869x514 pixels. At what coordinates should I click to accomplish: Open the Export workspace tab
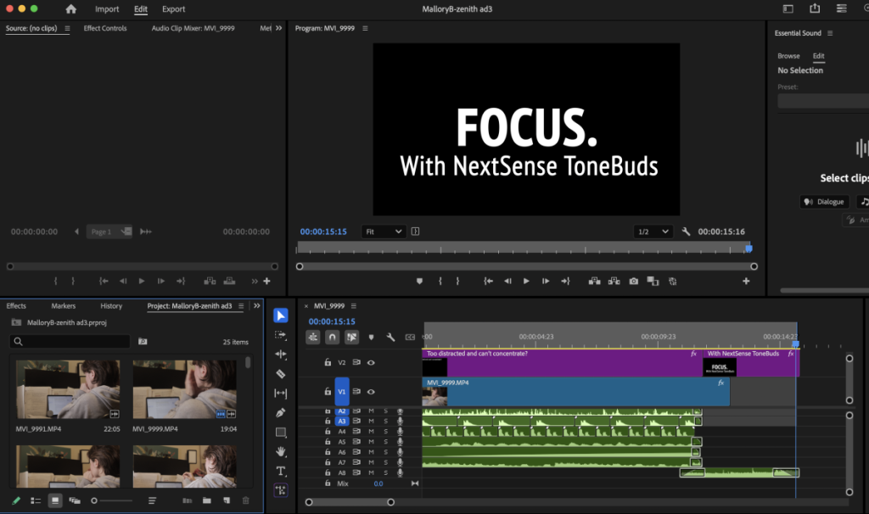(173, 8)
